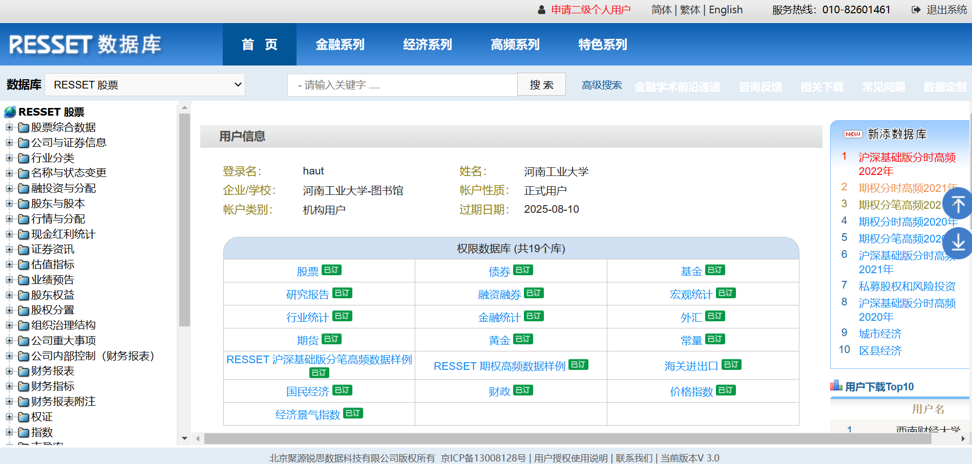Screen dimensions: 972x464
Task: Click the 已订 badge next to 股票
Action: coord(331,270)
